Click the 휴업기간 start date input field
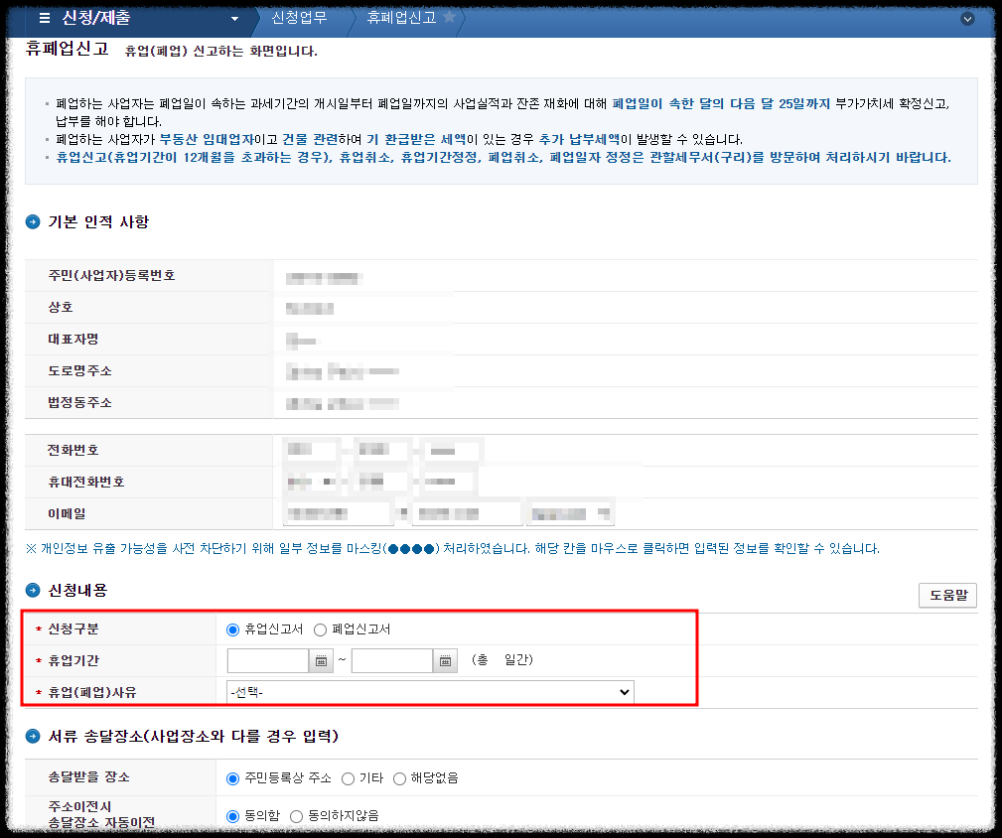This screenshot has height=838, width=1002. coord(268,658)
